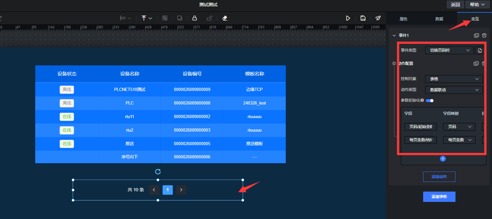Collapse 动作配置 with the minus circle
Viewport: 492px width, 219px height.
[394, 64]
